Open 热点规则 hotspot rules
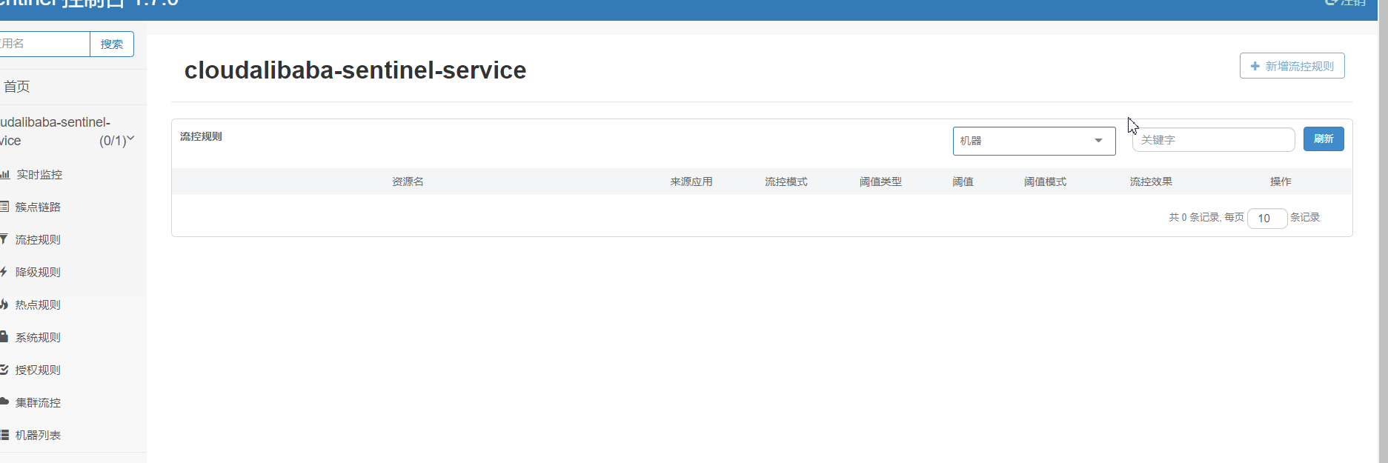Screen dimensions: 1388x463 pos(38,305)
